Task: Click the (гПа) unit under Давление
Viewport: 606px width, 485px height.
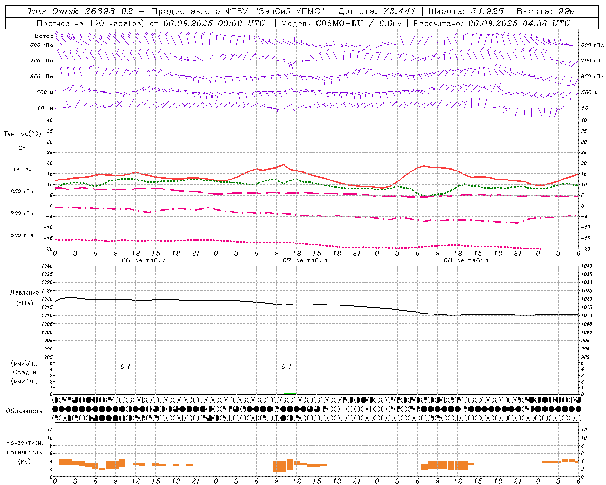Action: click(24, 303)
